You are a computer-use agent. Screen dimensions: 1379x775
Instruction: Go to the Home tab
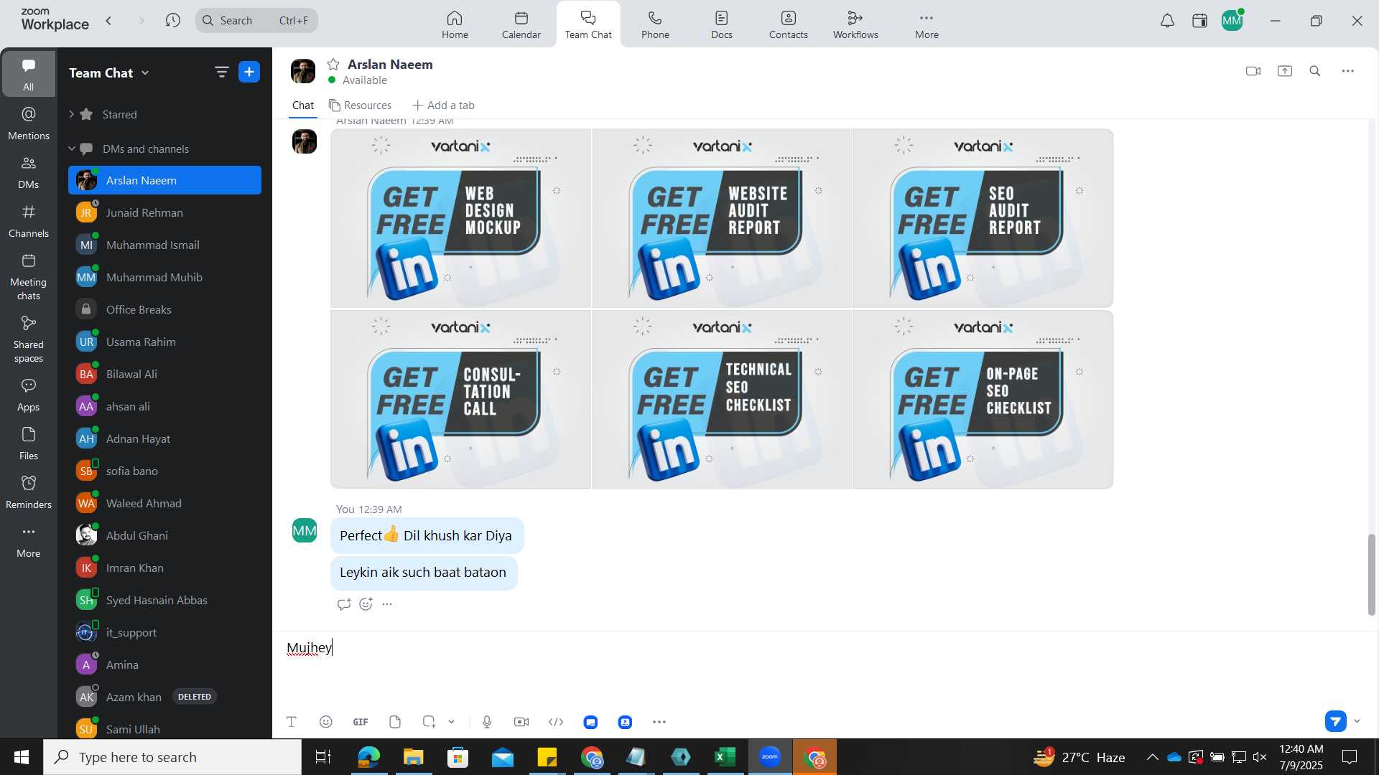click(455, 24)
